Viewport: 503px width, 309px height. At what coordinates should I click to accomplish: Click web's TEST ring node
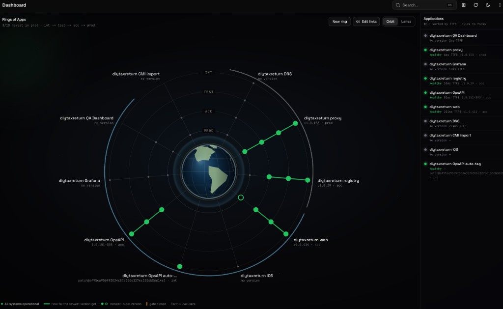click(x=271, y=222)
